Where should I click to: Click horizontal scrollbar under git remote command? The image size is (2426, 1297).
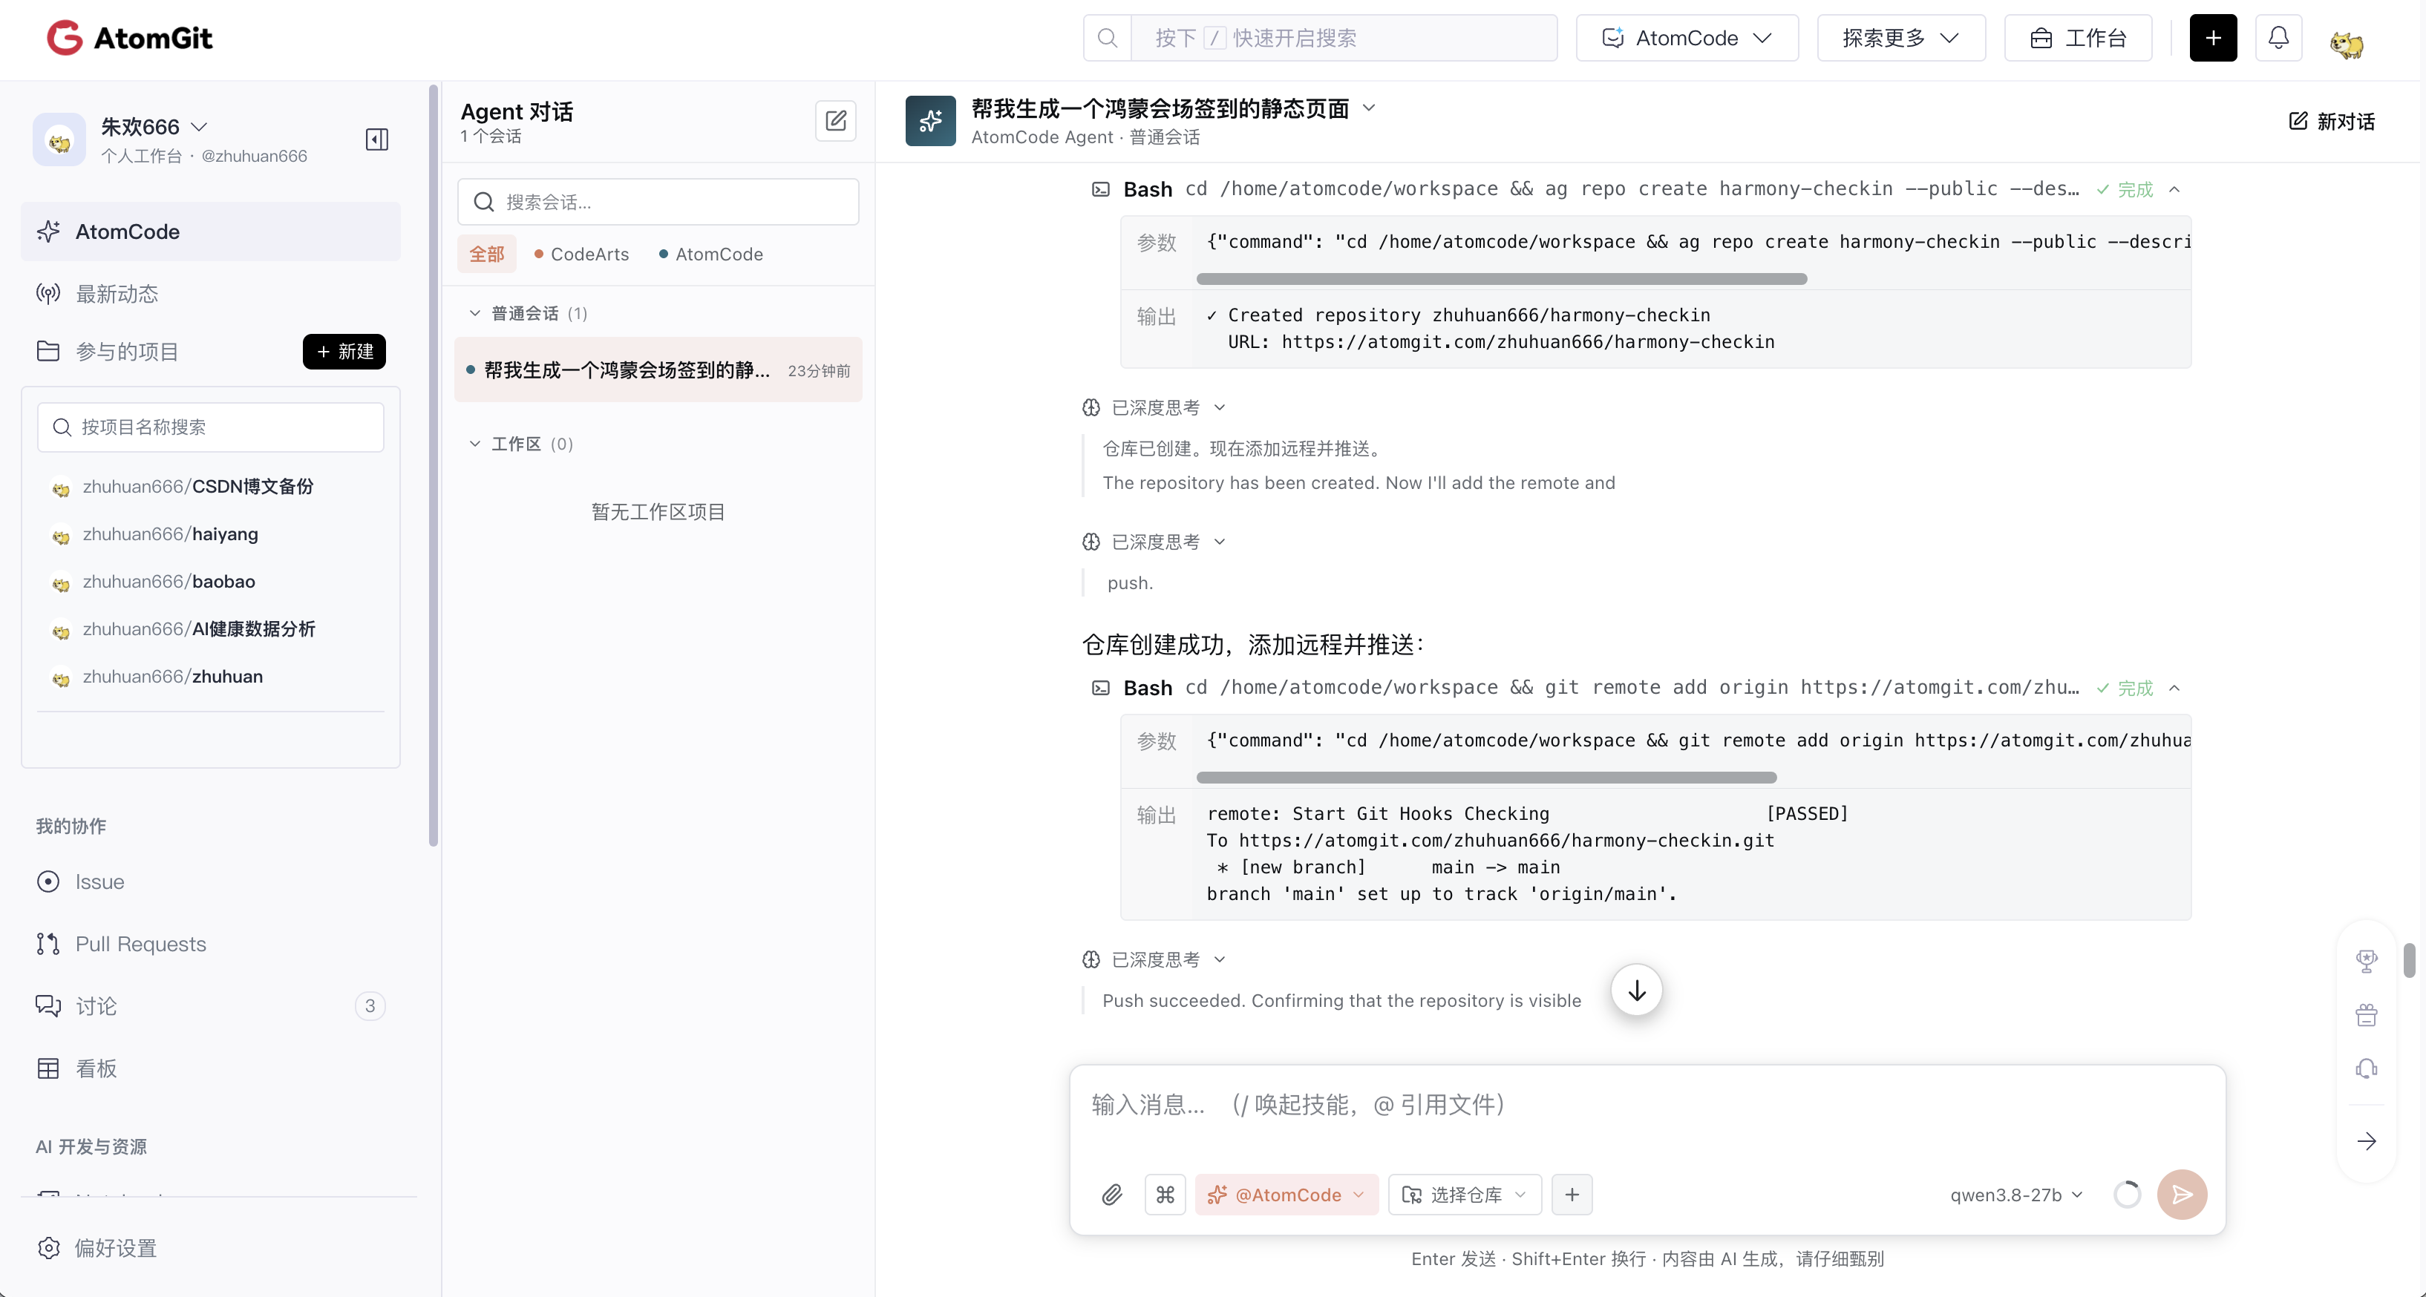[1486, 778]
